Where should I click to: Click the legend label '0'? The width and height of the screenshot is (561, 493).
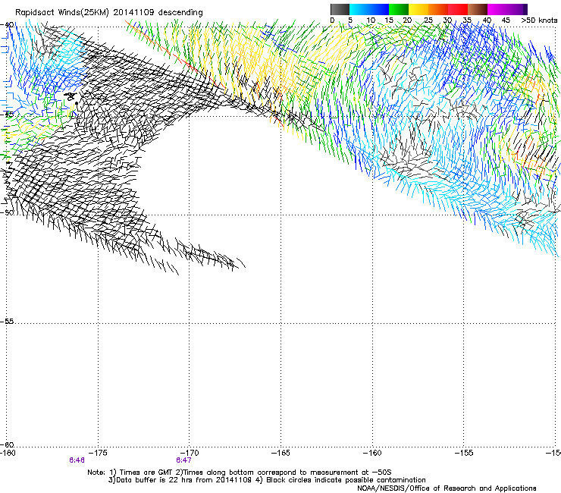[x=332, y=20]
